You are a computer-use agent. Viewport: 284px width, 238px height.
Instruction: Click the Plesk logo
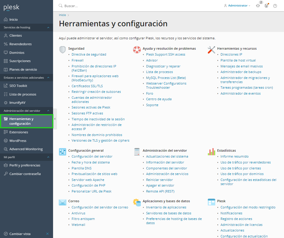pyautogui.click(x=11, y=7)
